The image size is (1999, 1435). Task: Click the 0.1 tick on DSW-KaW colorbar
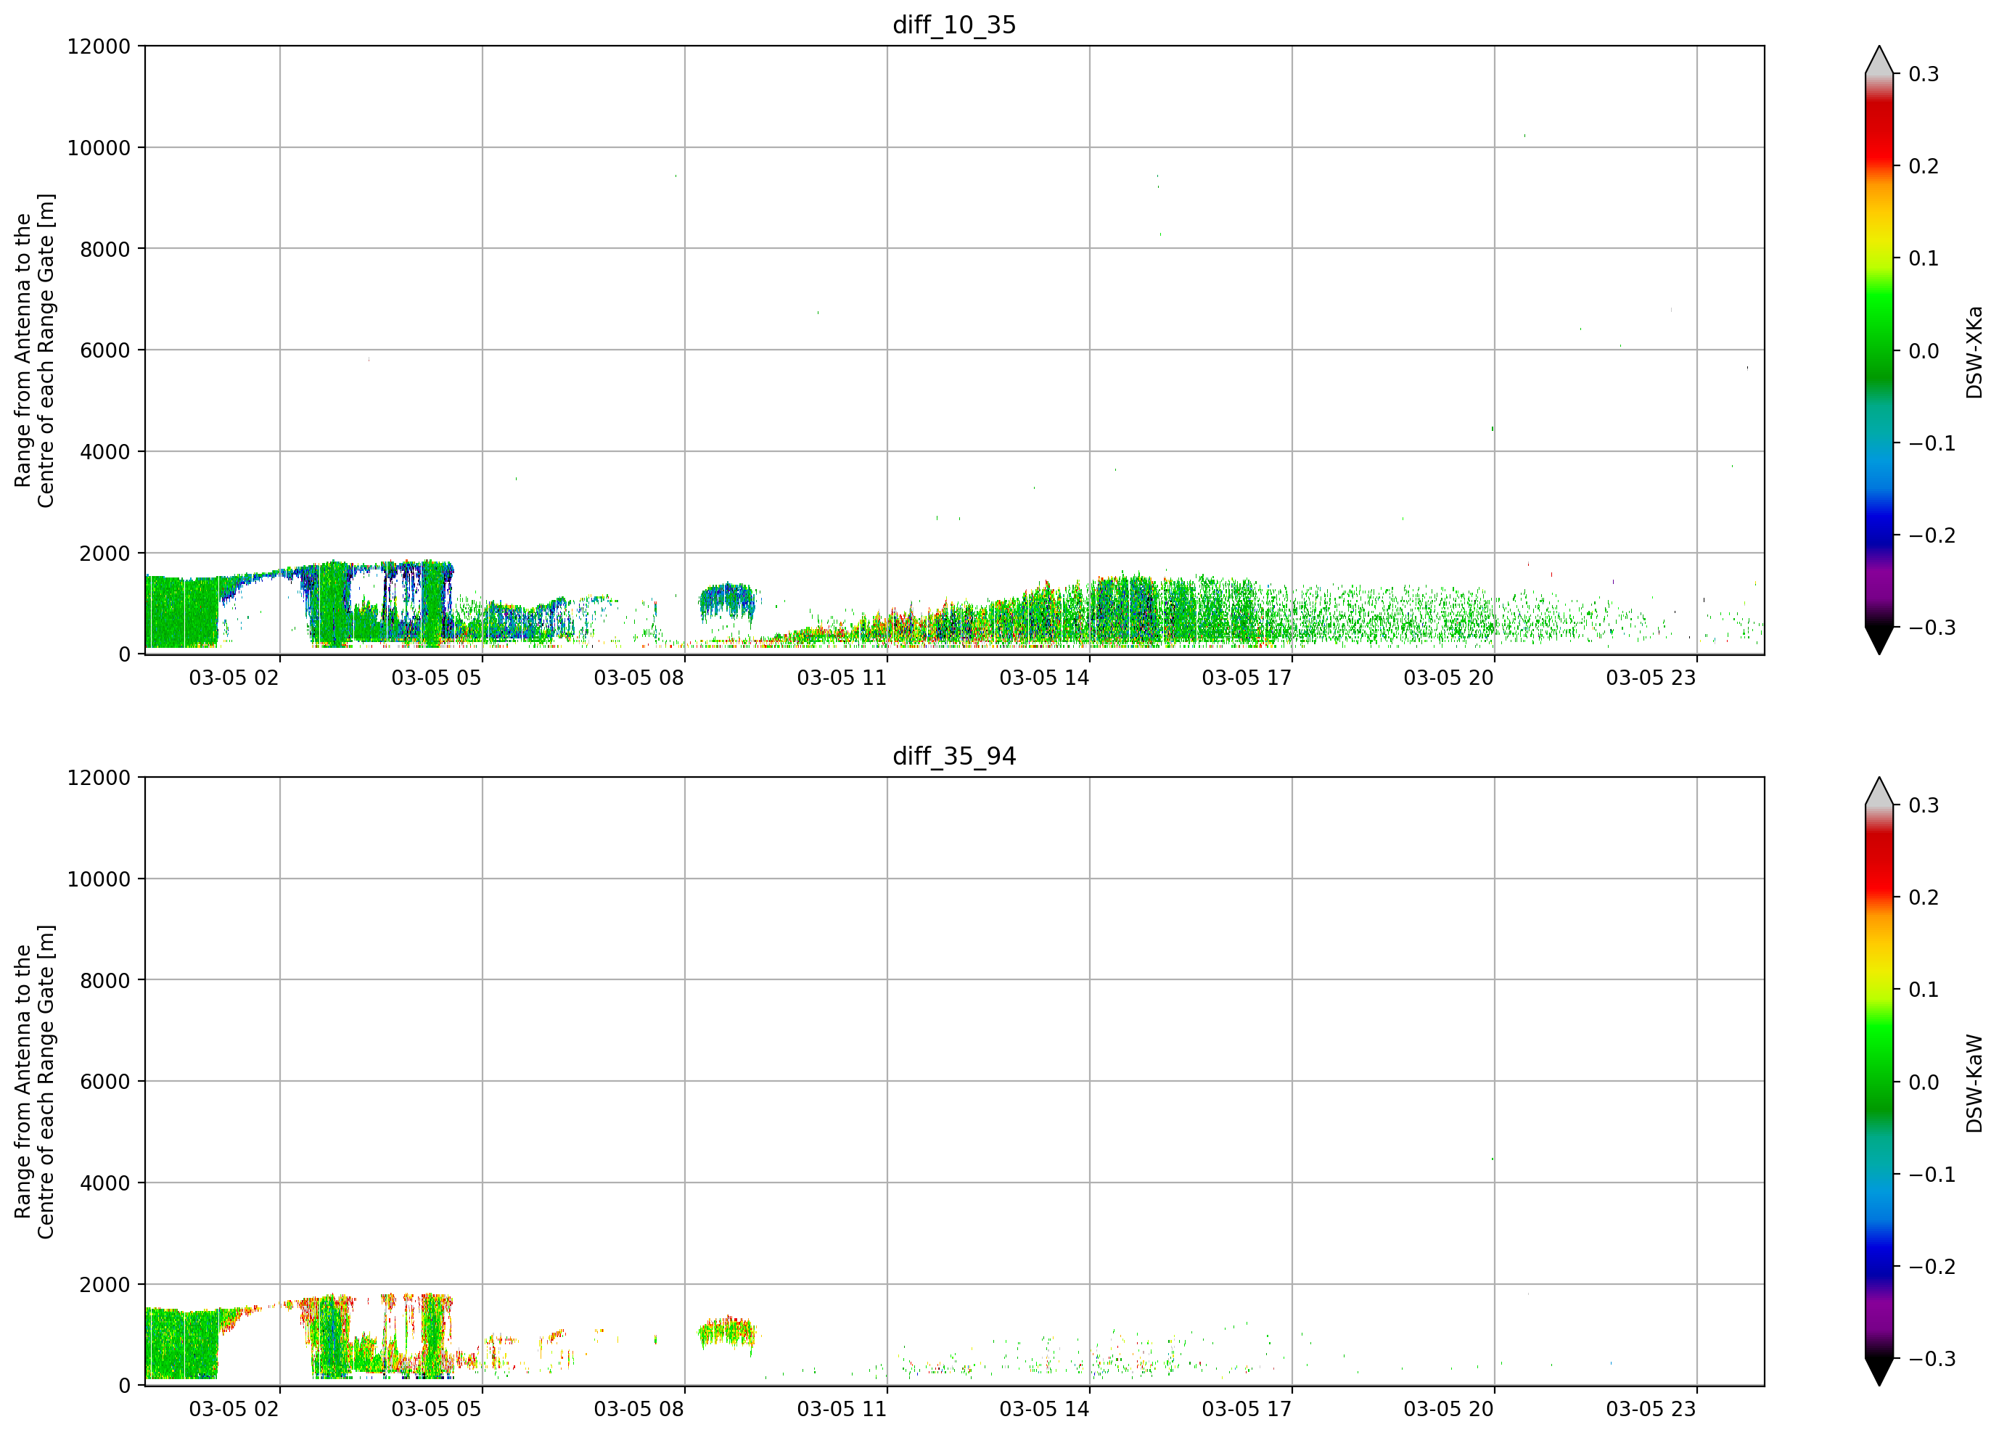point(1924,991)
